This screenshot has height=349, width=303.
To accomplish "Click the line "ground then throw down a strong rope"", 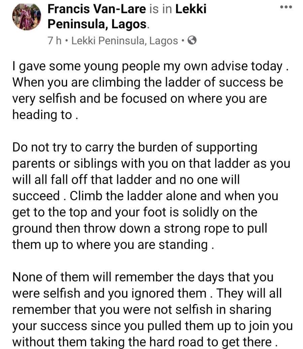I will [x=140, y=229].
